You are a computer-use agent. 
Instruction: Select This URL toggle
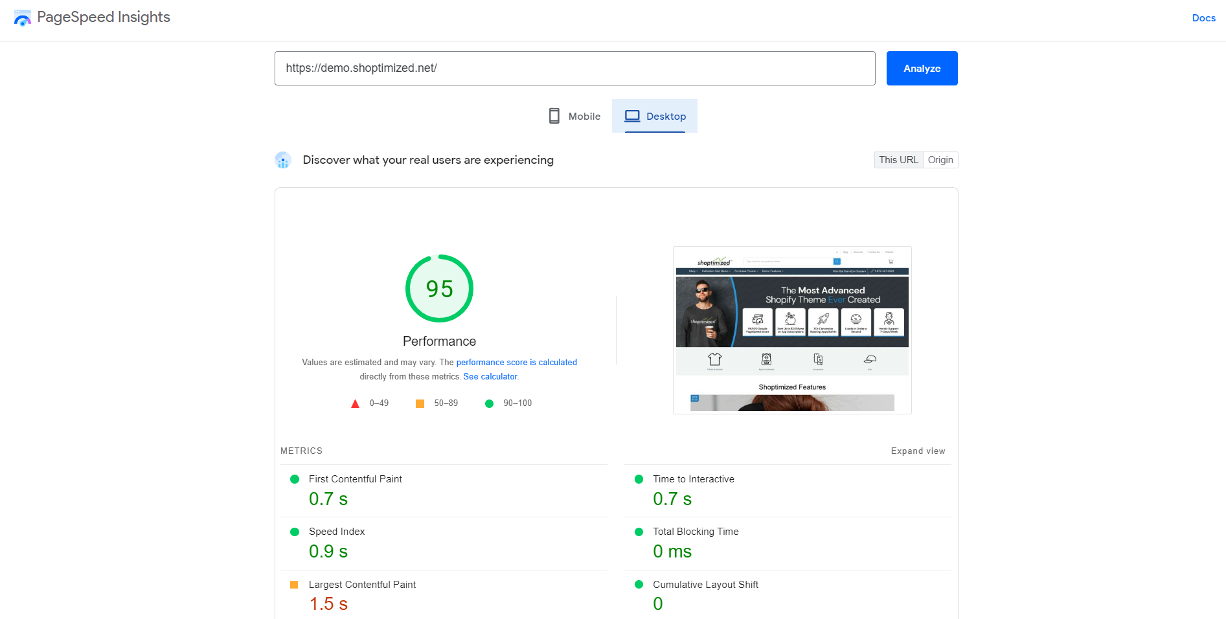(898, 160)
